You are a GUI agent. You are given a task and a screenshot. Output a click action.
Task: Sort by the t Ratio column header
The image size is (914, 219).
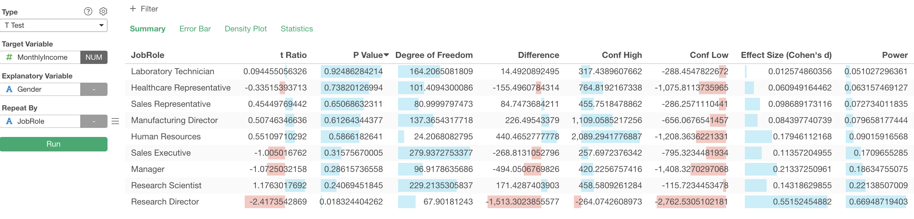tap(293, 55)
